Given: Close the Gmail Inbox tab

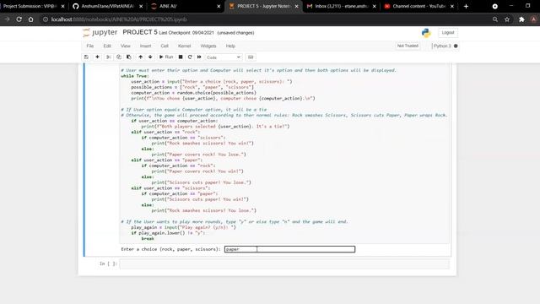Looking at the screenshot, I should (x=375, y=6).
